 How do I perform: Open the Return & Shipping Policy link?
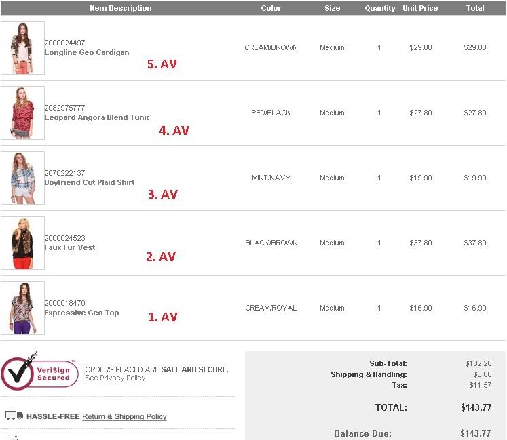[x=124, y=416]
